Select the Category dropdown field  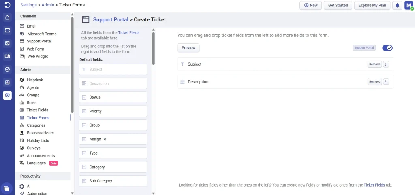click(113, 167)
